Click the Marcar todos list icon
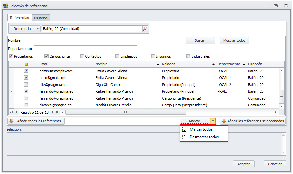 tap(184, 130)
